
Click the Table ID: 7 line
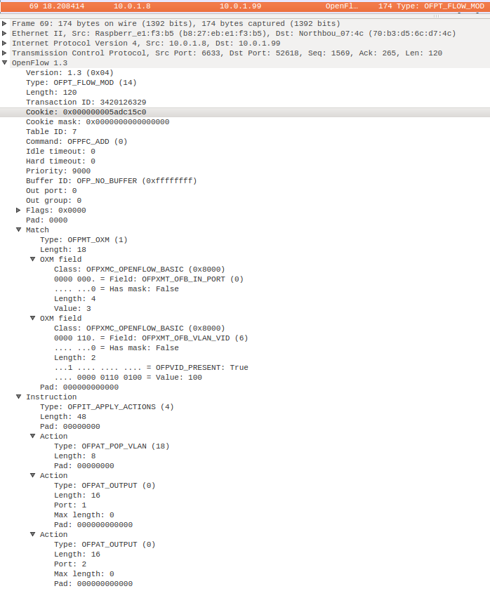(x=51, y=131)
